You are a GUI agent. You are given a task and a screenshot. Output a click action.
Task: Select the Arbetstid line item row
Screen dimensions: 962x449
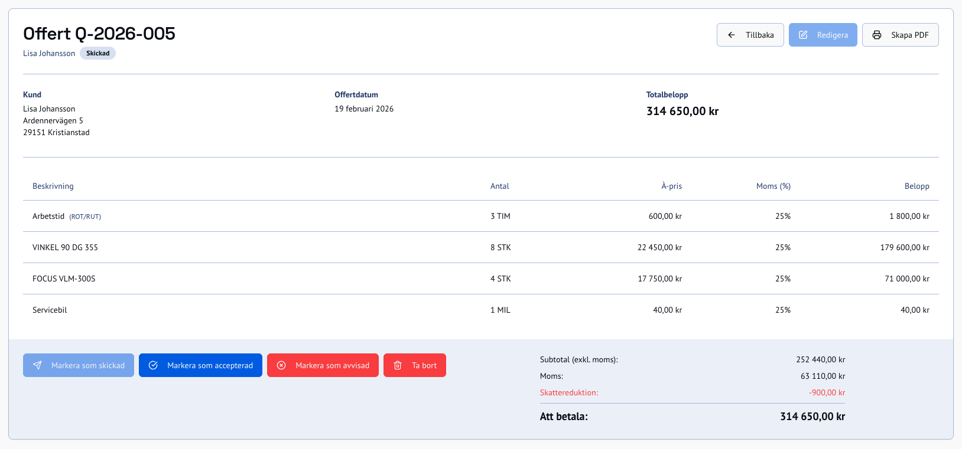(x=481, y=216)
